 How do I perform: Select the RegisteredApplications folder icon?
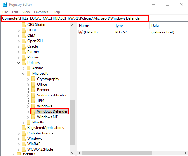point(24,128)
